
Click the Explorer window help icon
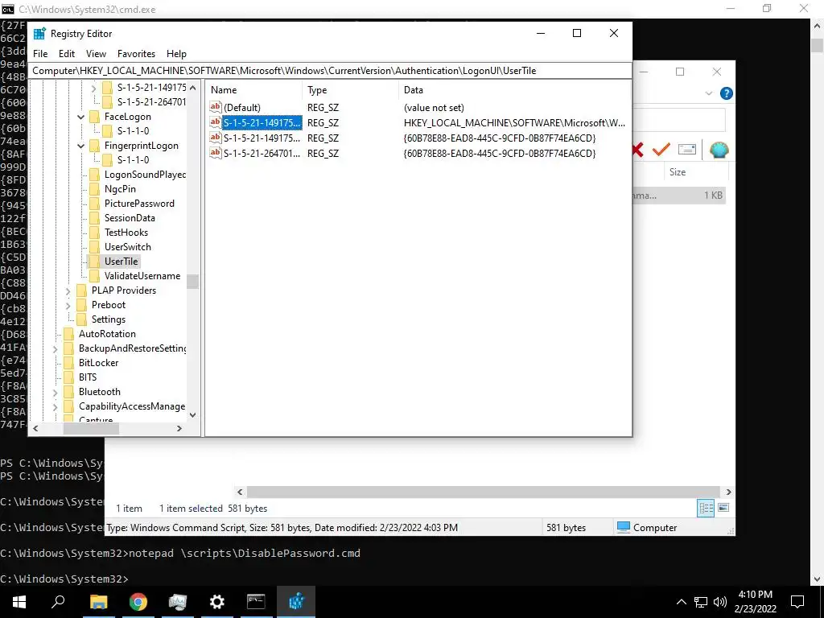(727, 93)
